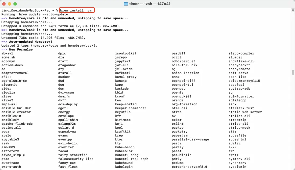
Task: Click 'parallel-disk-usage' formula name
Action: tap(190, 140)
